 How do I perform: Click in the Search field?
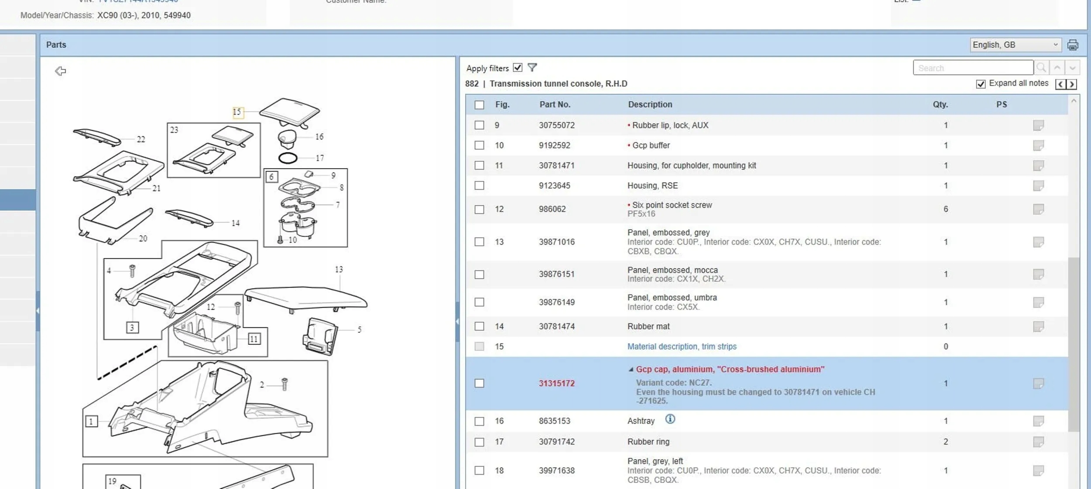pyautogui.click(x=973, y=68)
